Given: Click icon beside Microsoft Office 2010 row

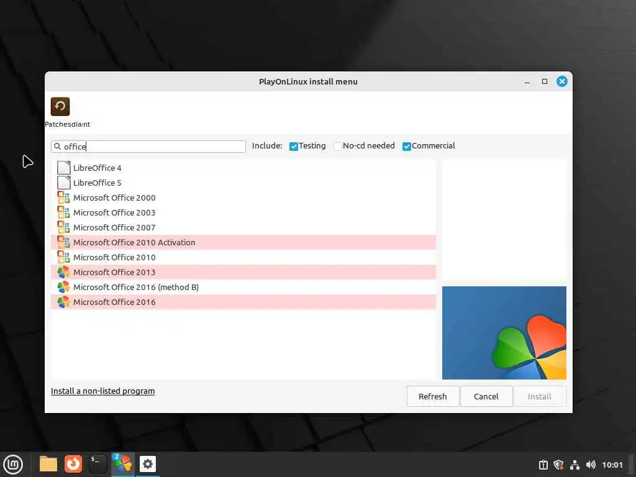Looking at the screenshot, I should [x=63, y=257].
